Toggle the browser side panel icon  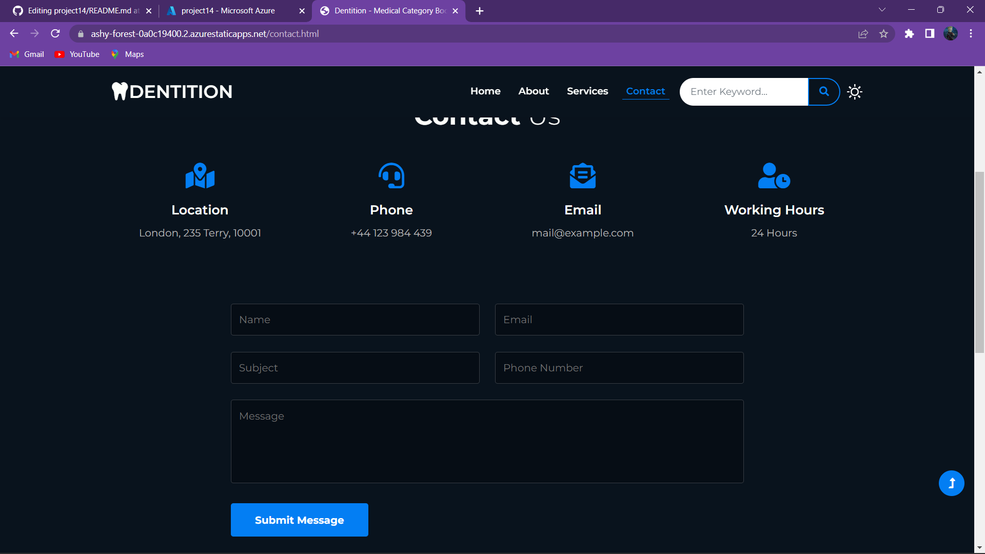(x=929, y=33)
